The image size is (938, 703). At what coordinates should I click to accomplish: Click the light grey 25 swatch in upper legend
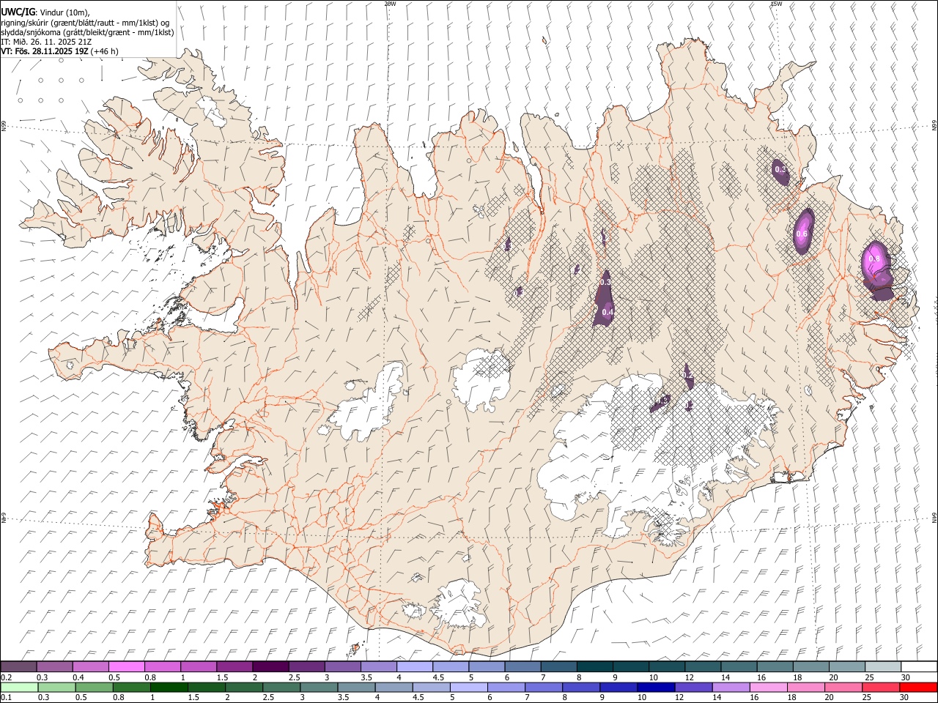[882, 667]
